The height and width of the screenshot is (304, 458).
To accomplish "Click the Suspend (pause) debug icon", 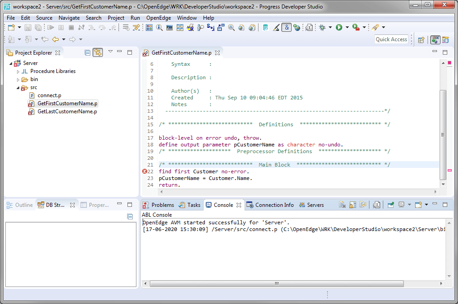I will point(61,27).
